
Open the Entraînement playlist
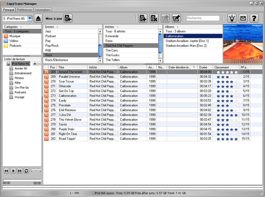click(23, 73)
